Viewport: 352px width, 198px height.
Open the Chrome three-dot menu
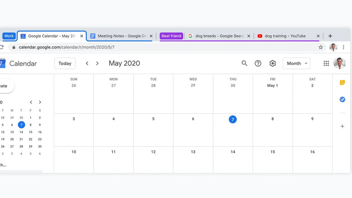tap(343, 47)
